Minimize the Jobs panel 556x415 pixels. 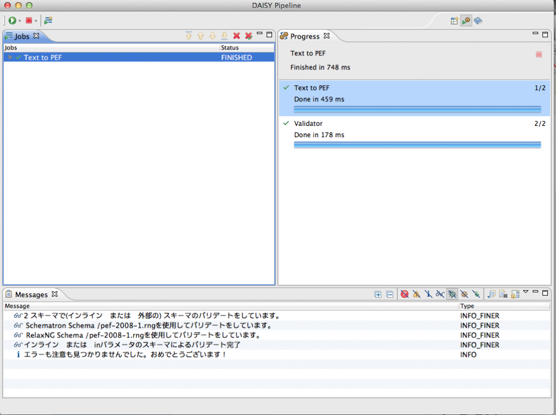click(x=260, y=34)
